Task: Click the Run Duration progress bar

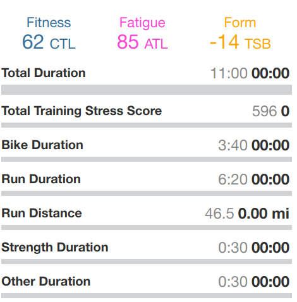Action: 147,193
